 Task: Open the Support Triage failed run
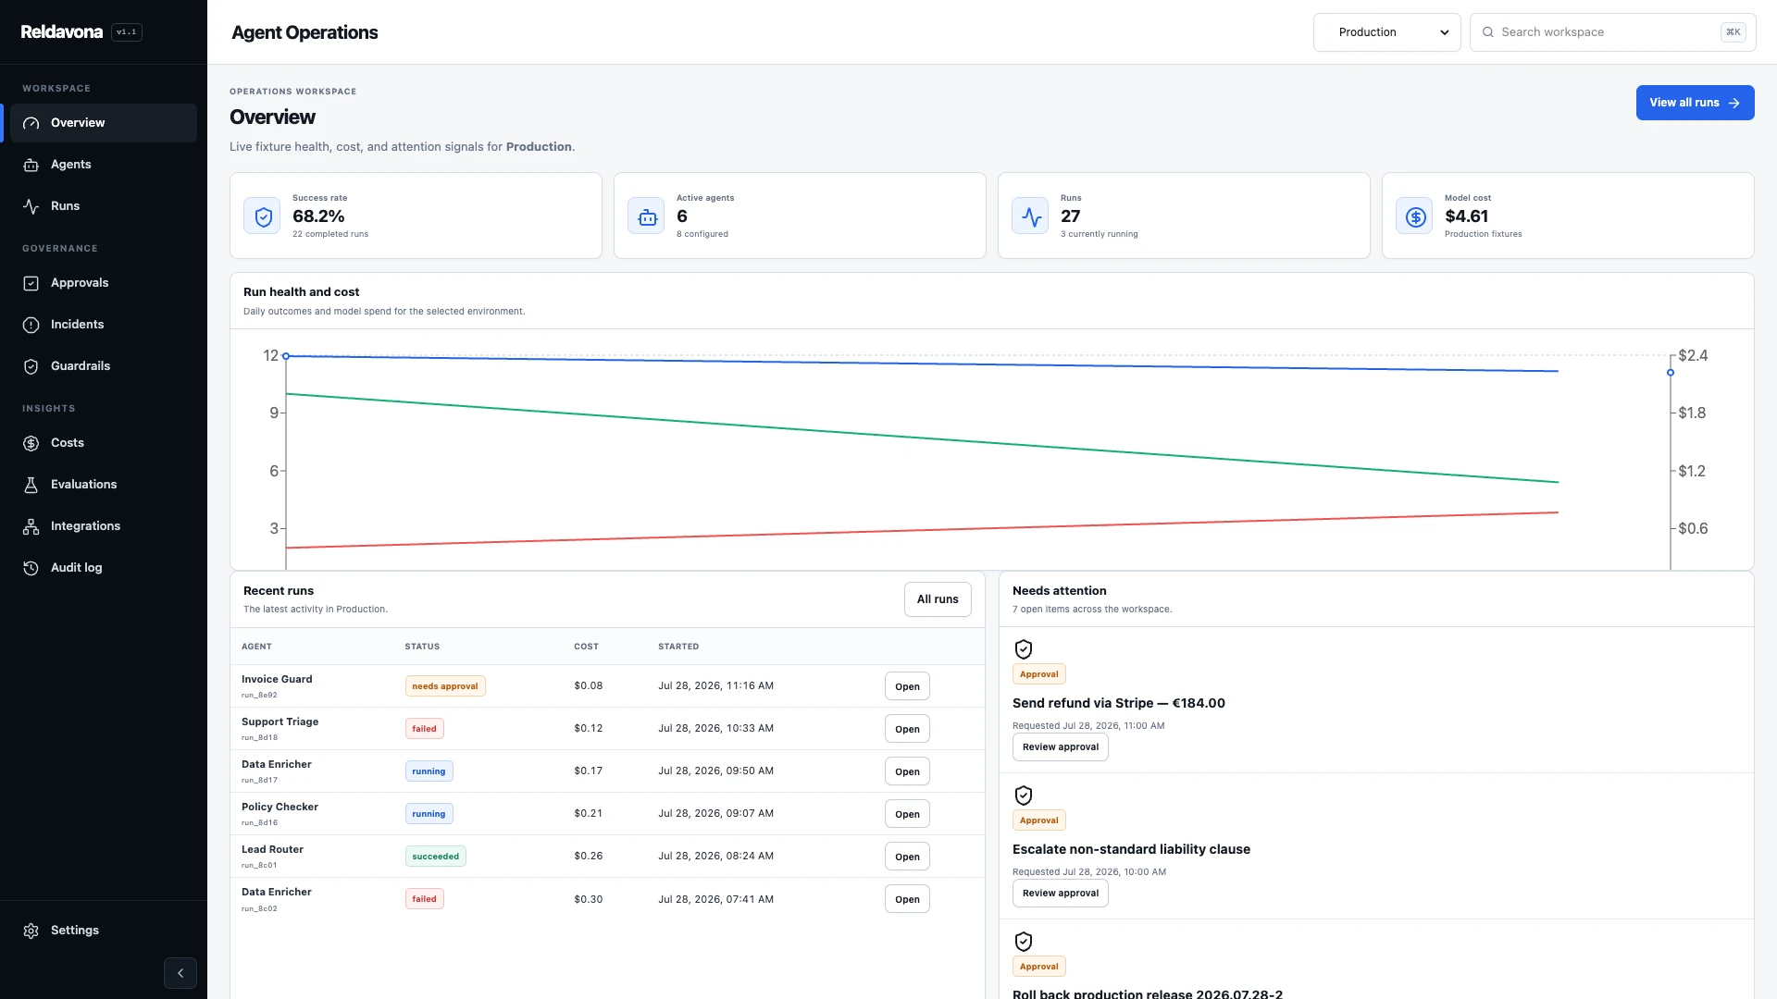tap(907, 729)
